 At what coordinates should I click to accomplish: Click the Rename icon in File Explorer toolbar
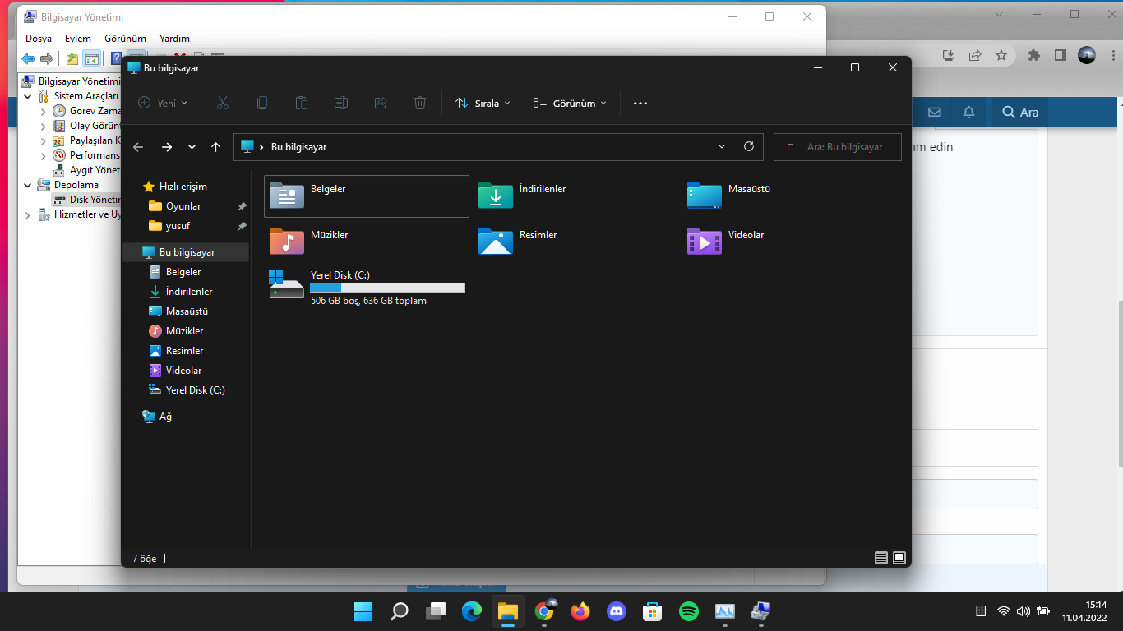(x=341, y=104)
